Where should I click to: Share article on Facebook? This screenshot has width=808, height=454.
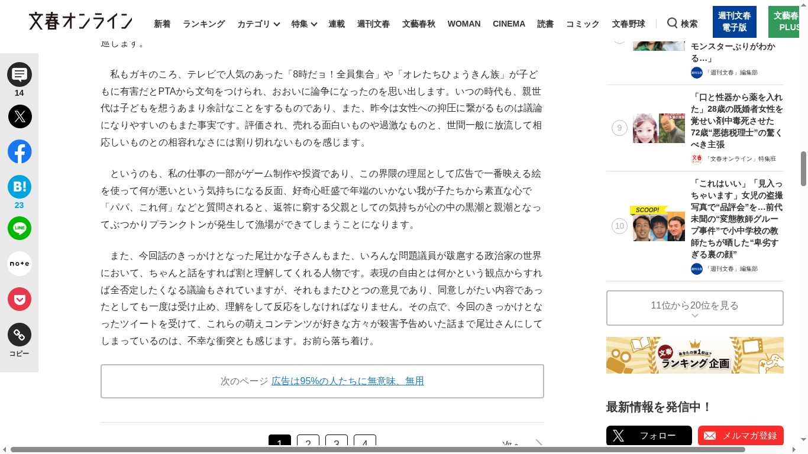pyautogui.click(x=20, y=152)
